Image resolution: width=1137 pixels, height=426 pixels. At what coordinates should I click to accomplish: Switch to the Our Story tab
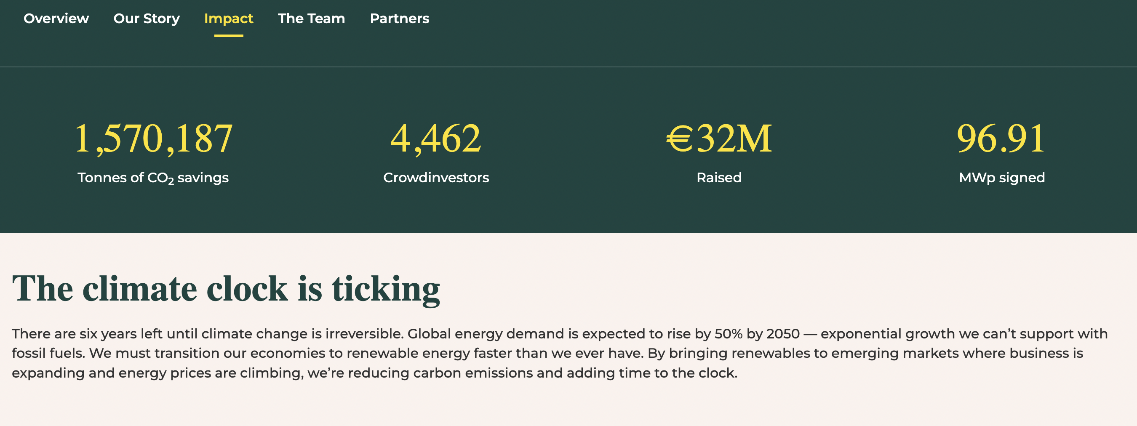point(147,19)
